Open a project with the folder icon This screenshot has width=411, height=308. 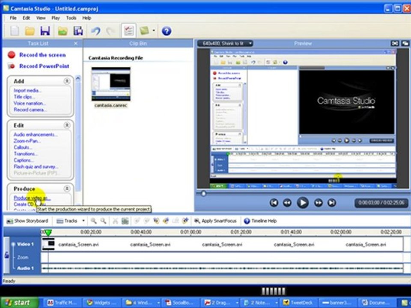(x=30, y=31)
